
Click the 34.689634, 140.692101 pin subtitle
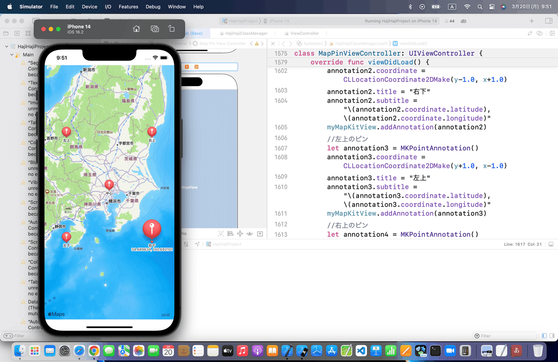coord(152,250)
